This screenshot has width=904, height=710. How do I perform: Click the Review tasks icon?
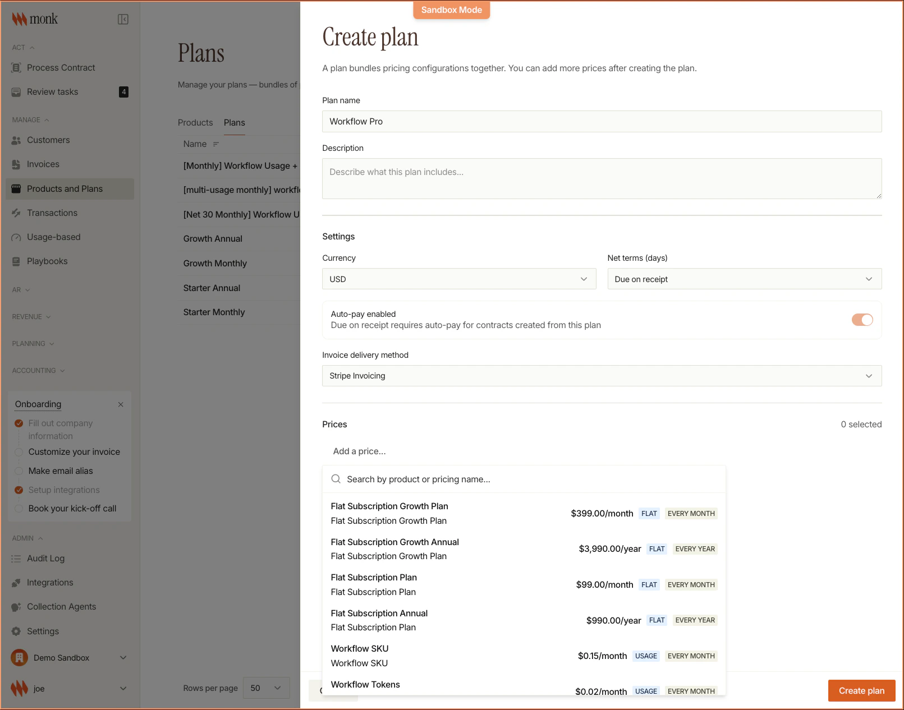point(16,92)
